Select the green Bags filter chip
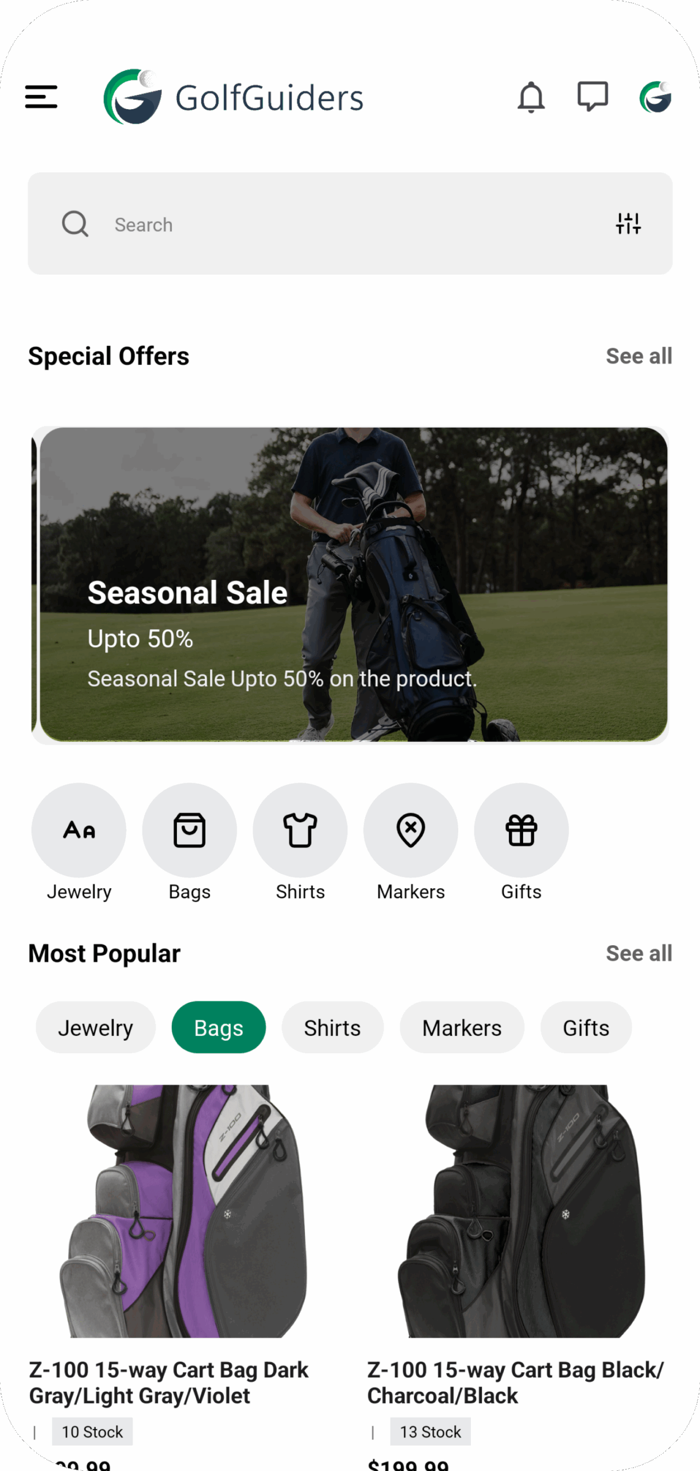Image resolution: width=700 pixels, height=1471 pixels. point(219,1027)
